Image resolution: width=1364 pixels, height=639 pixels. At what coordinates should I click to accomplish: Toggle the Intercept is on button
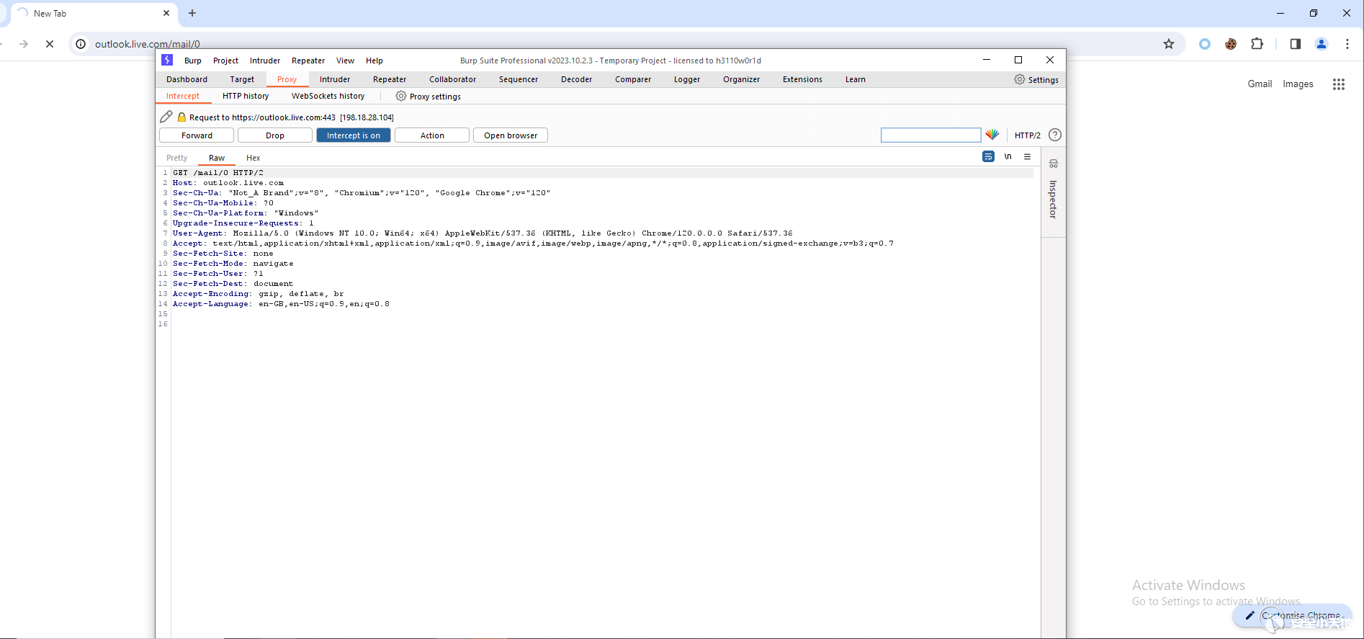(x=354, y=135)
